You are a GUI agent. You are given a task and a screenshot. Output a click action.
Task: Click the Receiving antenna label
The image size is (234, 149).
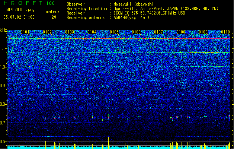pyautogui.click(x=86, y=18)
